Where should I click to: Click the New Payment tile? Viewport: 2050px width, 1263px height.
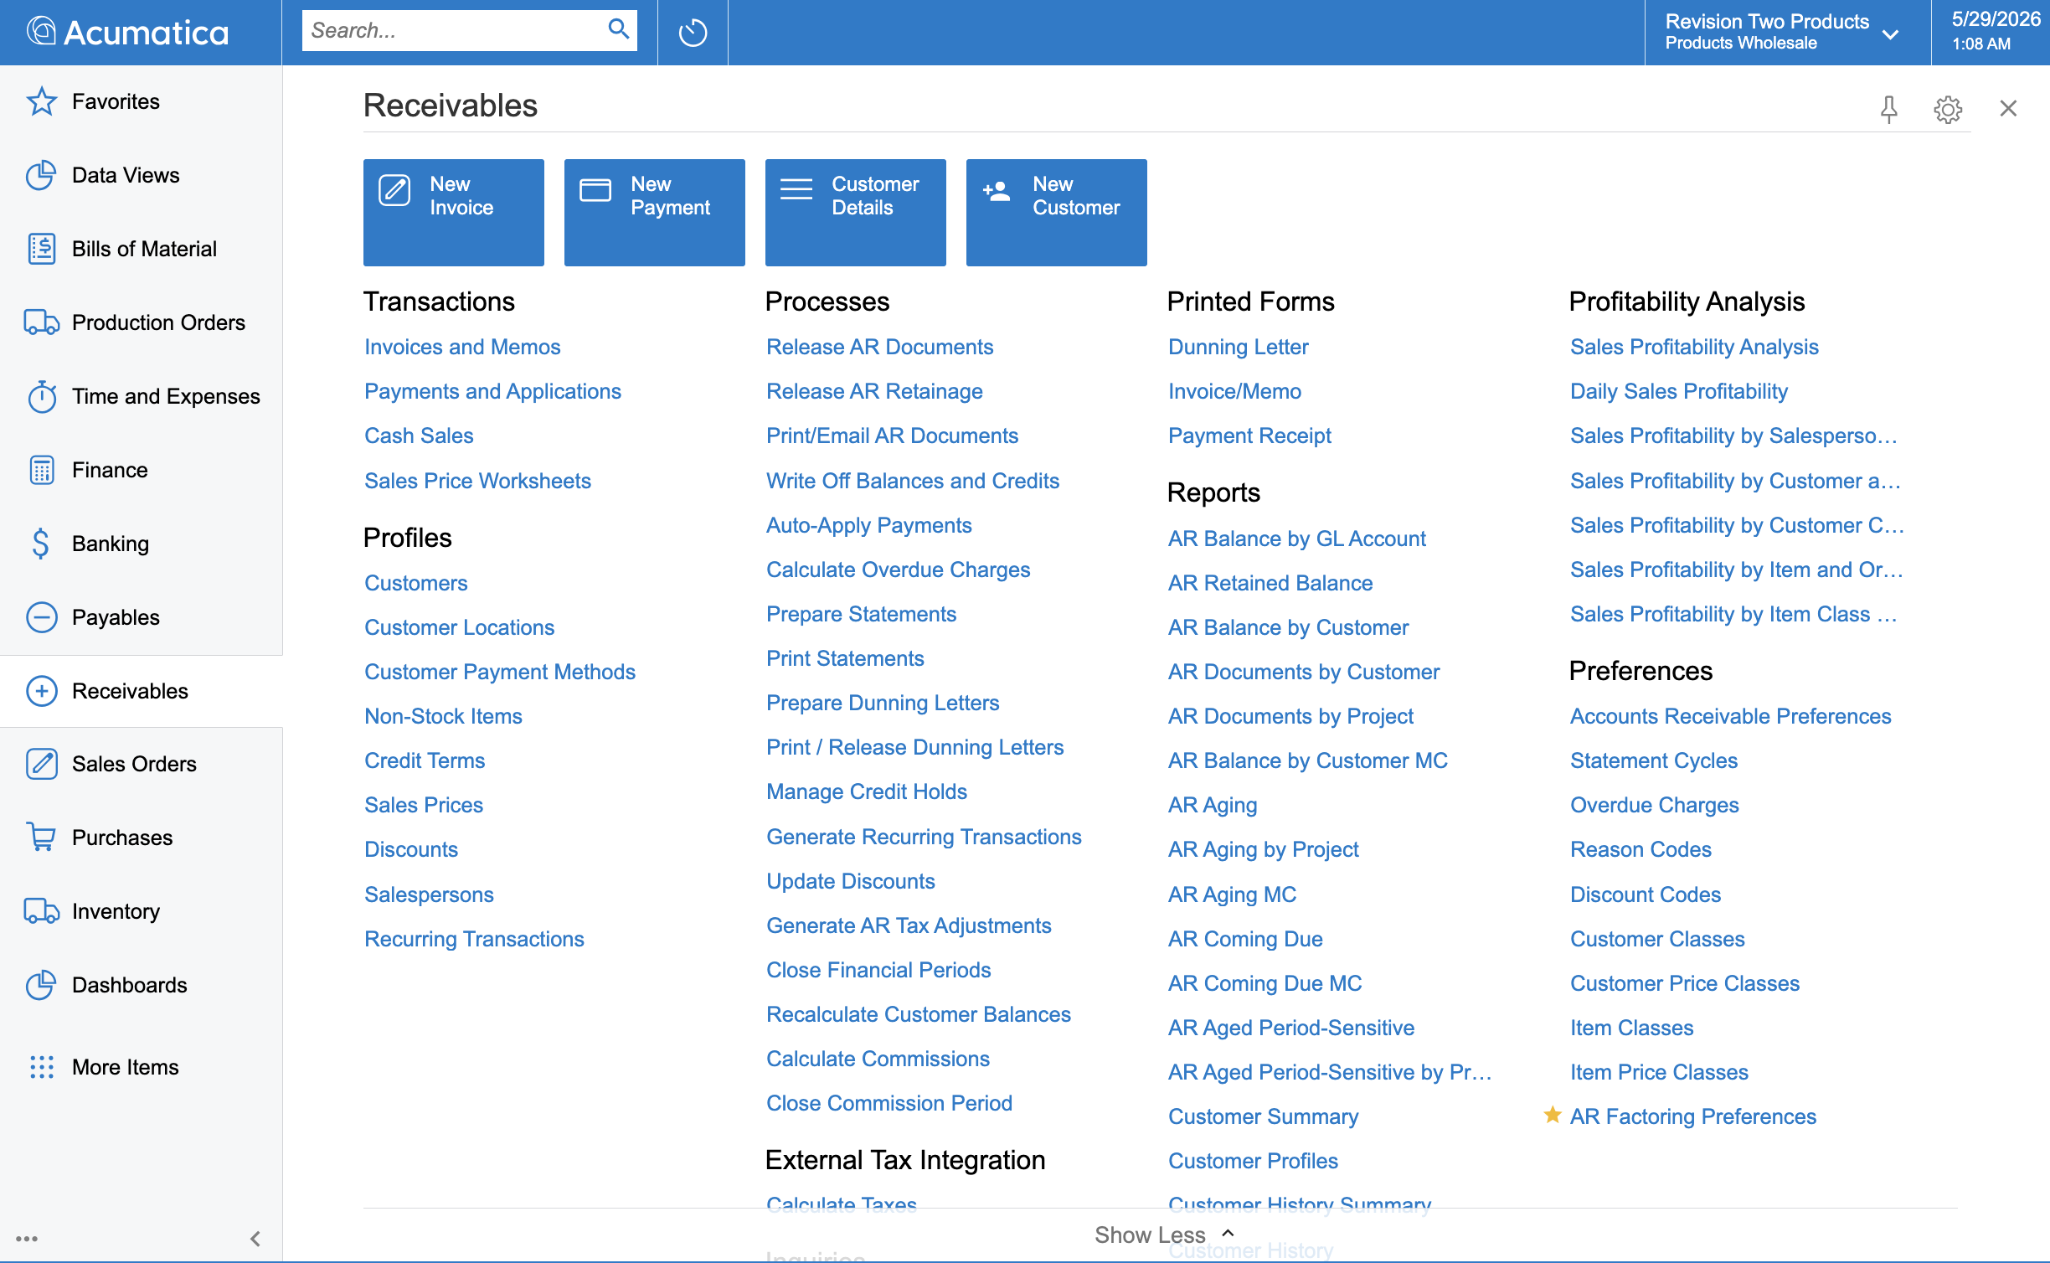pos(654,213)
